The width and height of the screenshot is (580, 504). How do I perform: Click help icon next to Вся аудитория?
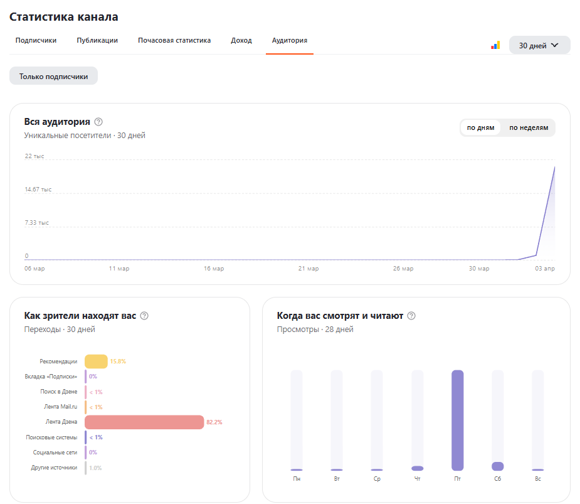point(98,122)
